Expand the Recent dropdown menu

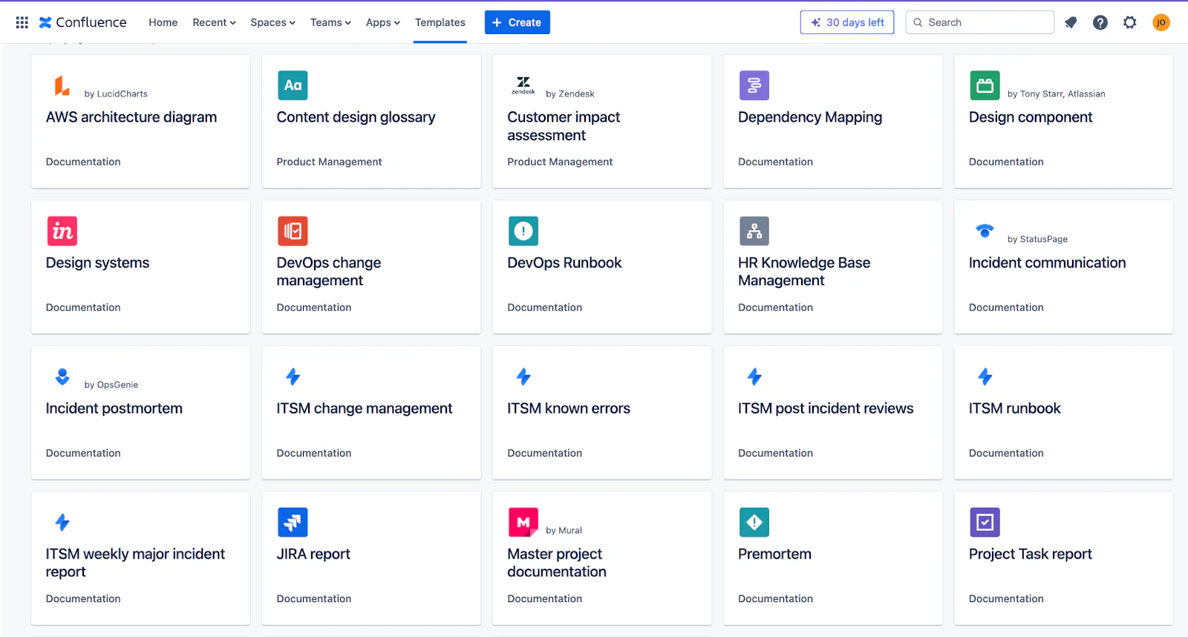[x=214, y=22]
